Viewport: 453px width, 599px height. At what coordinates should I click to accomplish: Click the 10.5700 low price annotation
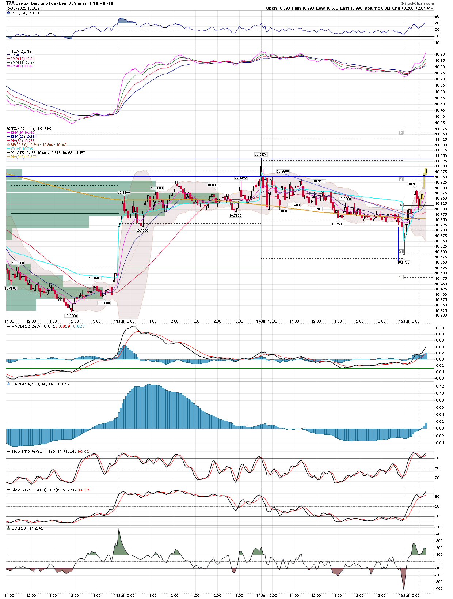point(404,263)
